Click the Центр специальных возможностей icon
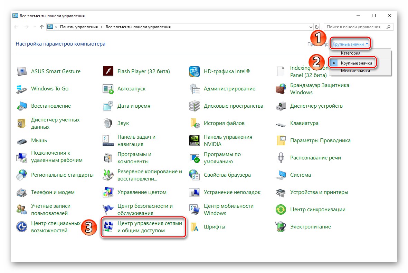408x273 pixels. pos(22,227)
